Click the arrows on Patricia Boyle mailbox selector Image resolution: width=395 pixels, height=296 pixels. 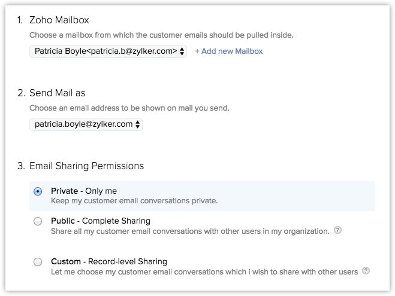[x=182, y=51]
